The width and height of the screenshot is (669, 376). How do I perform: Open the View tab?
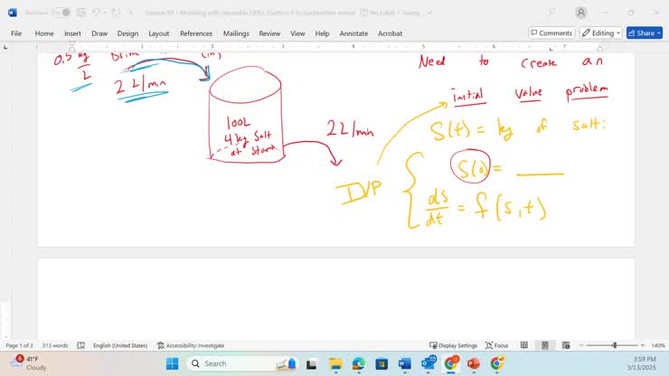(297, 33)
